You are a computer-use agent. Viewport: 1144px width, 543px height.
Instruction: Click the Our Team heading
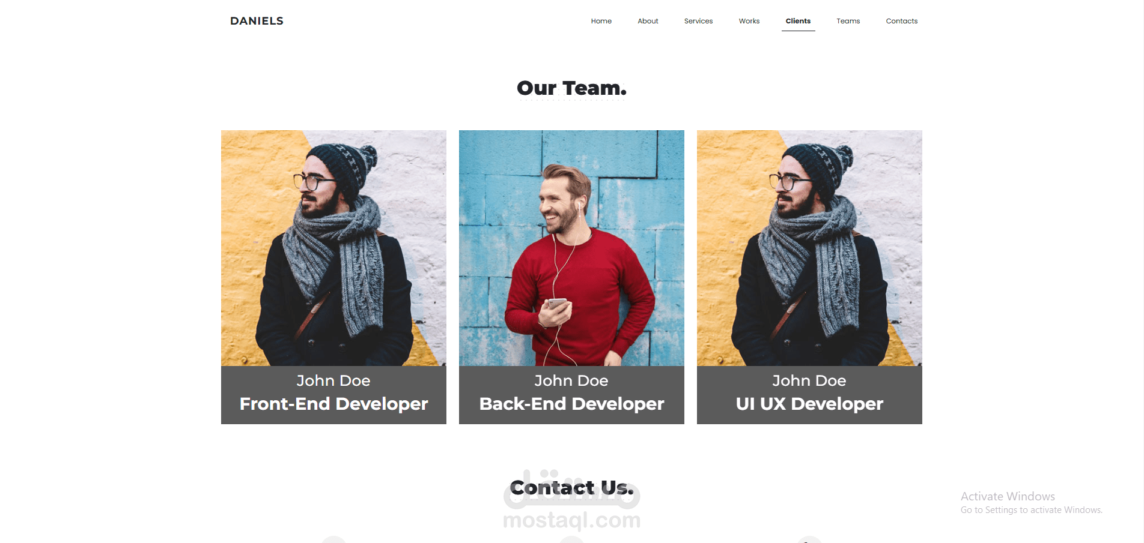(x=571, y=88)
